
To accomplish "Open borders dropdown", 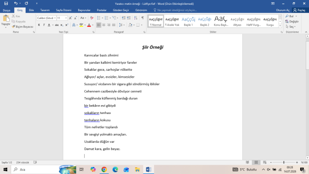I will (x=142, y=25).
